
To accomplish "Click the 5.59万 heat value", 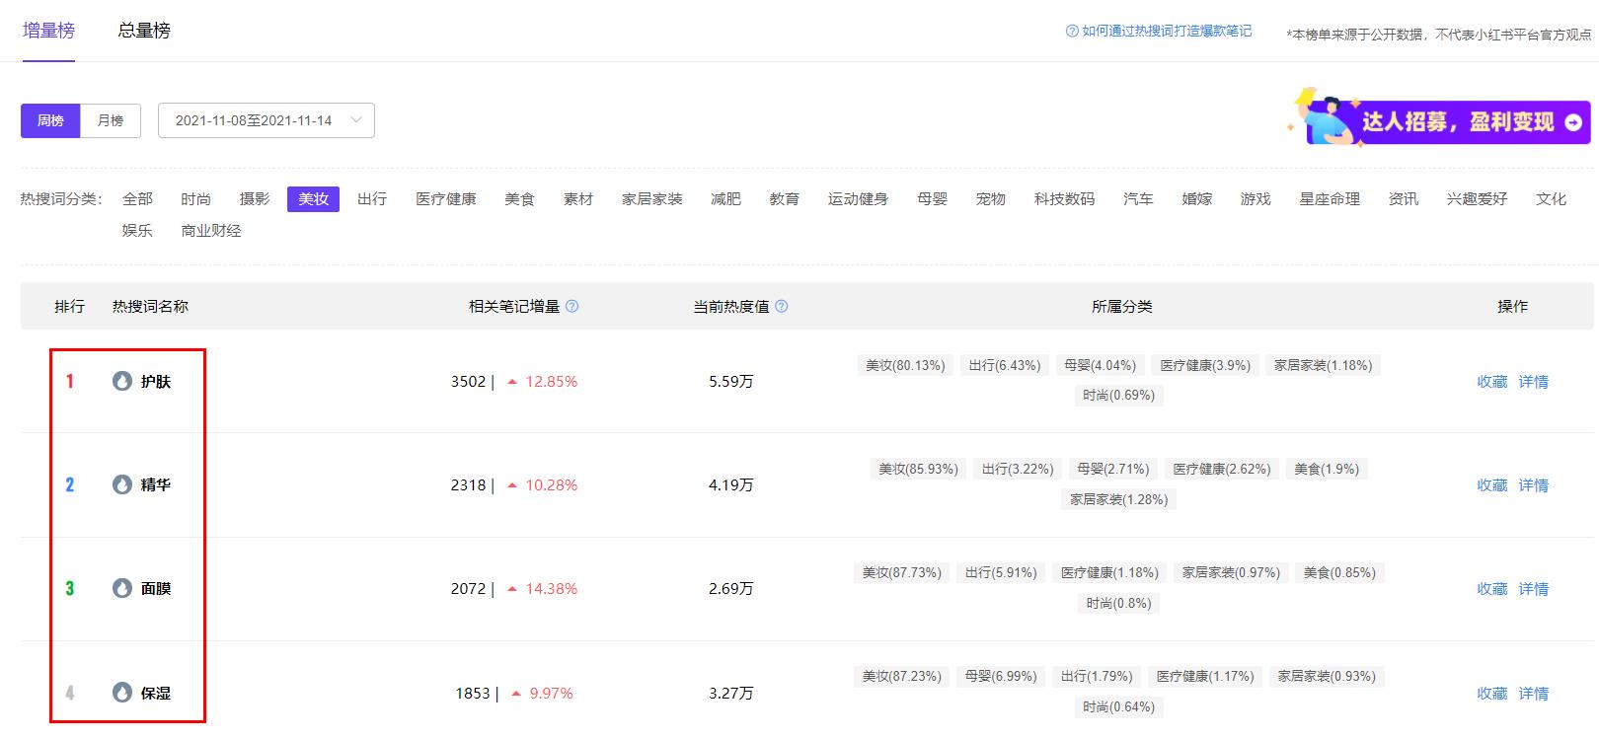I will coord(730,382).
